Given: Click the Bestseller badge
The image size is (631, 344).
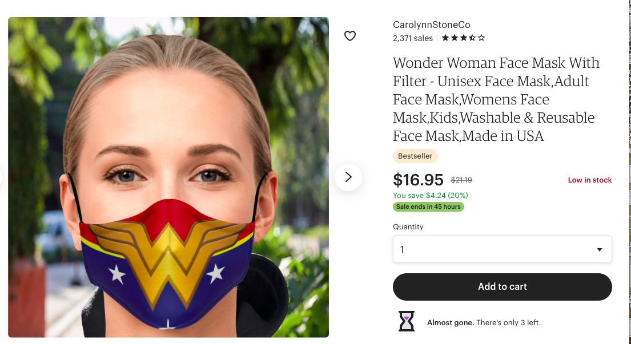Looking at the screenshot, I should tap(415, 156).
